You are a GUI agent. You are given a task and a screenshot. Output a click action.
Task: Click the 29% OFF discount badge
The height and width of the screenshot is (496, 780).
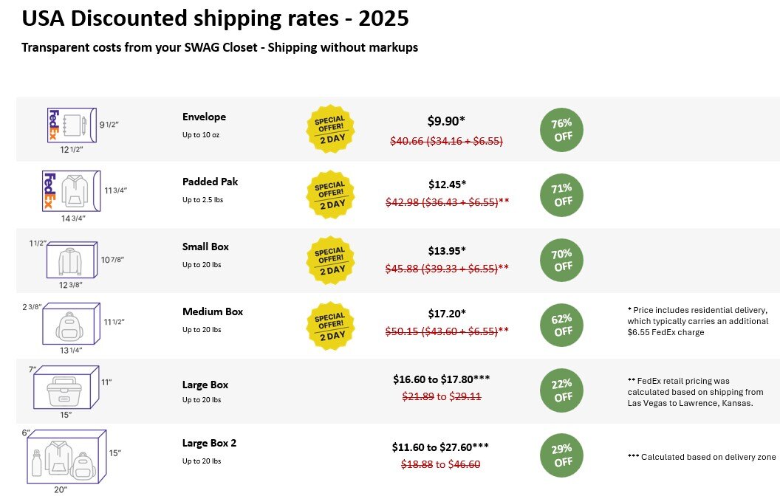(x=563, y=455)
